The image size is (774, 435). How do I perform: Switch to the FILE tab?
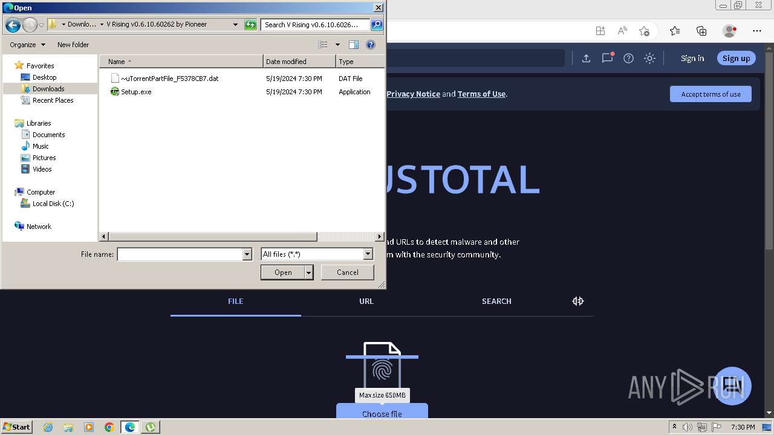click(236, 301)
